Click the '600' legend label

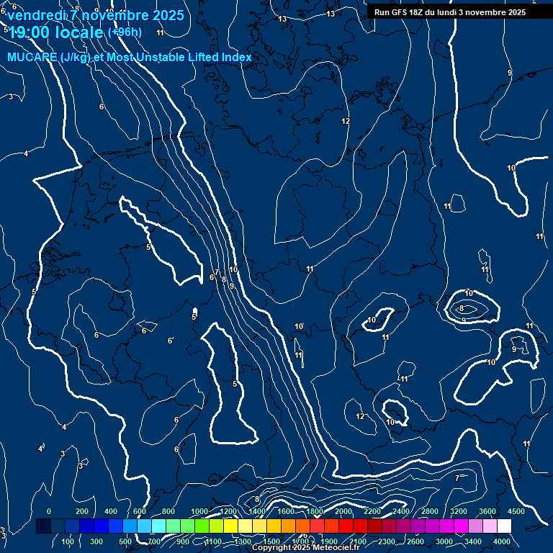[140, 511]
